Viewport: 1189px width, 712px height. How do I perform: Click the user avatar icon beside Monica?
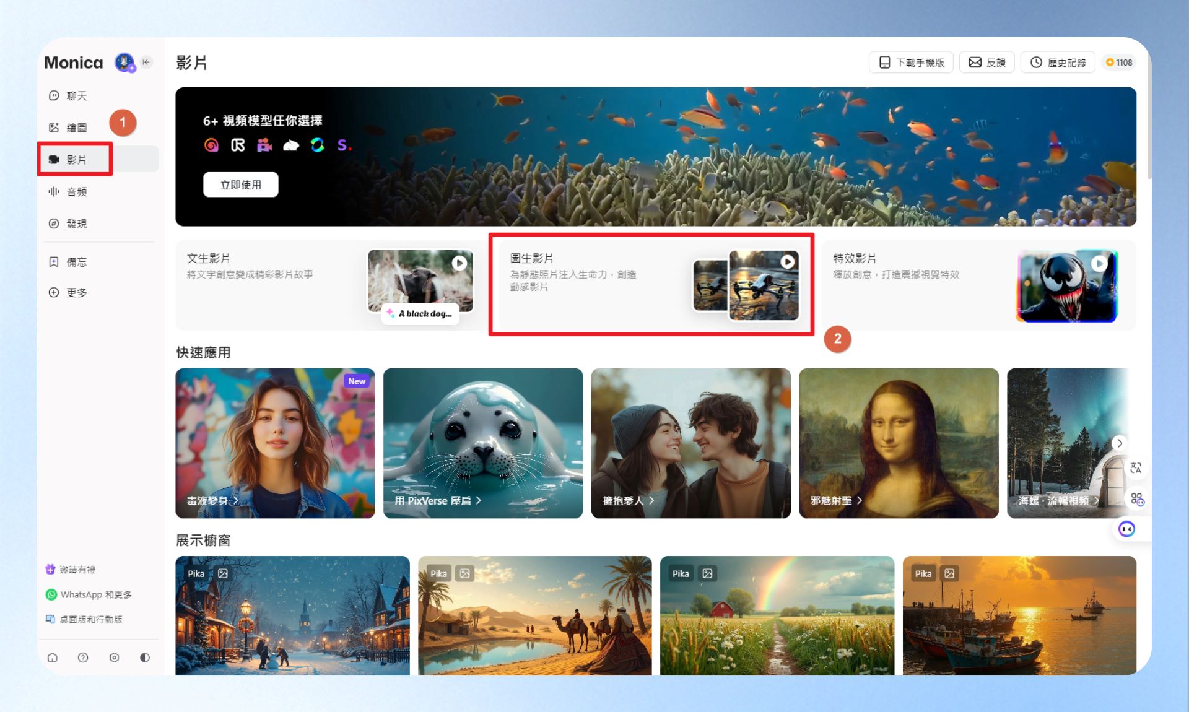pyautogui.click(x=125, y=63)
